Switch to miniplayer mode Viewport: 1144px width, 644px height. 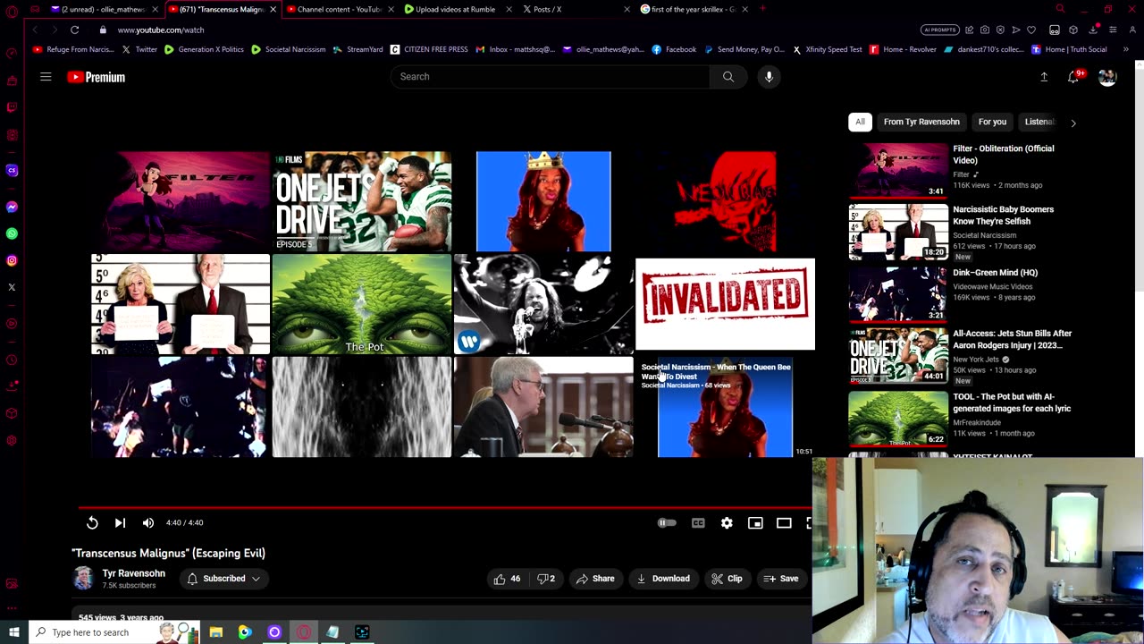pos(755,523)
